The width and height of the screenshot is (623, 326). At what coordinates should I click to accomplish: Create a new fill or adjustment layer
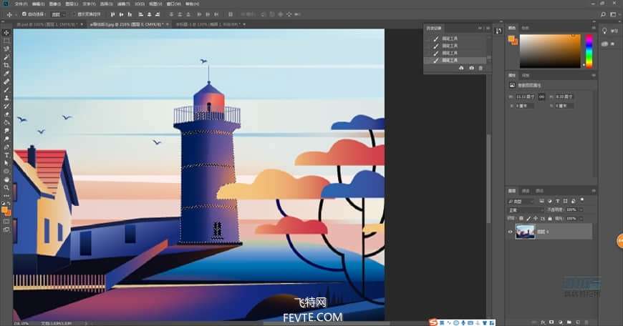point(560,322)
